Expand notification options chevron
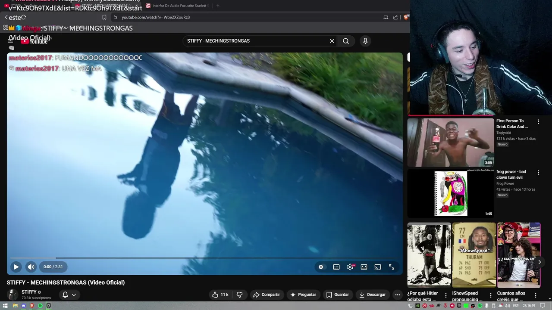The height and width of the screenshot is (310, 552). (74, 295)
